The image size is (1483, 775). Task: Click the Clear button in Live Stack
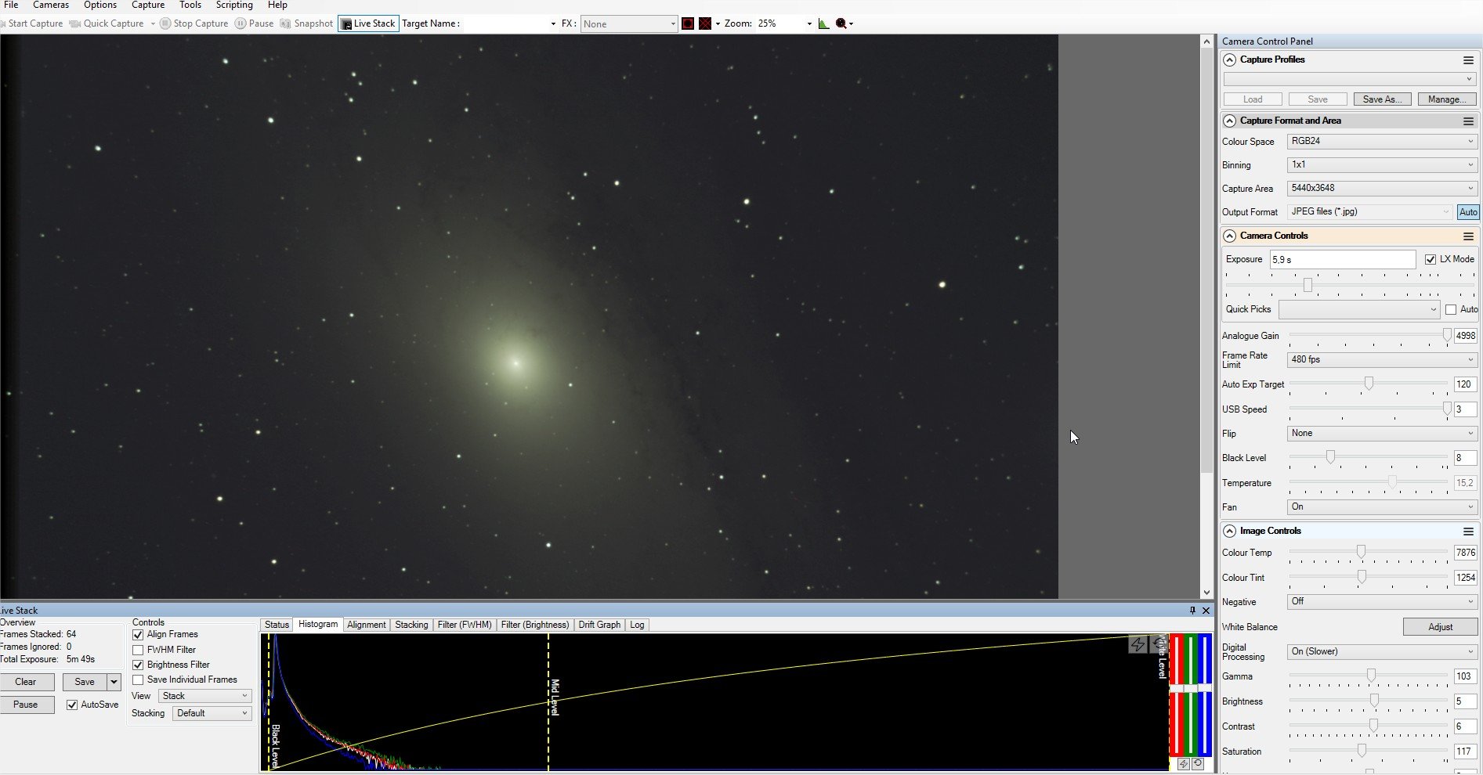click(x=26, y=682)
